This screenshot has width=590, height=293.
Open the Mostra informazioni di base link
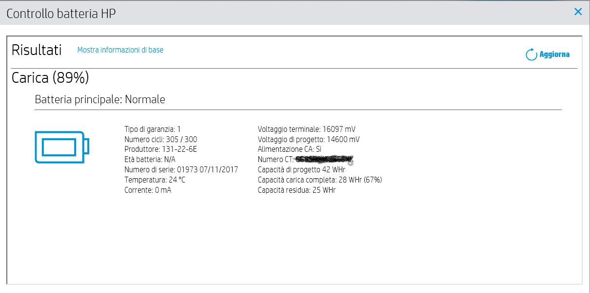coord(120,50)
